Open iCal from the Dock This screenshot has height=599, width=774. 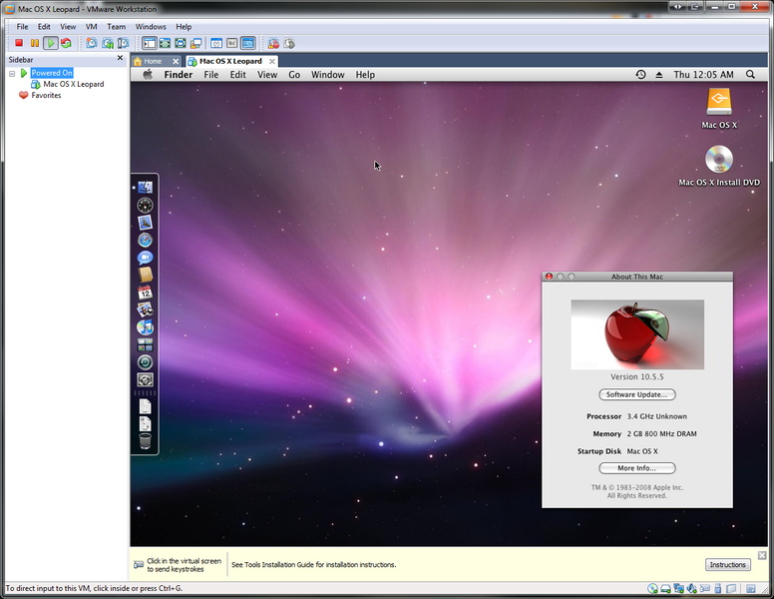[x=146, y=293]
